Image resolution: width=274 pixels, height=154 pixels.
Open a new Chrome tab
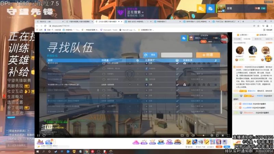243,22
